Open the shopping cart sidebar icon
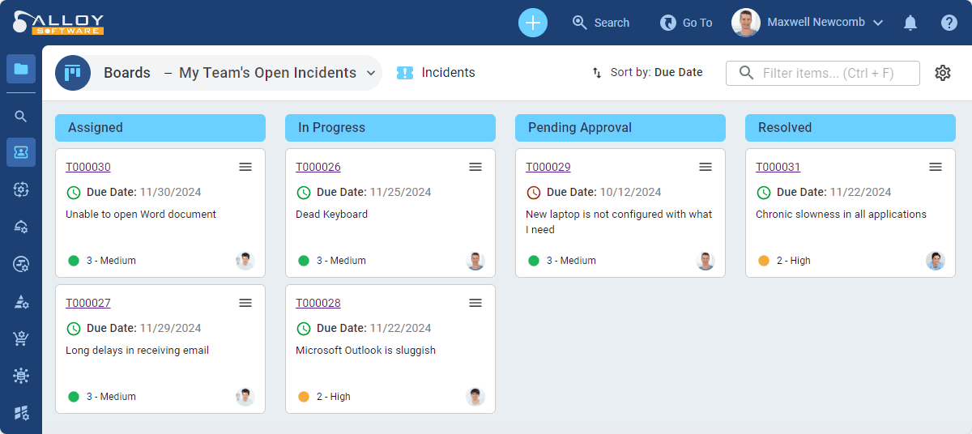The width and height of the screenshot is (972, 434). [21, 338]
